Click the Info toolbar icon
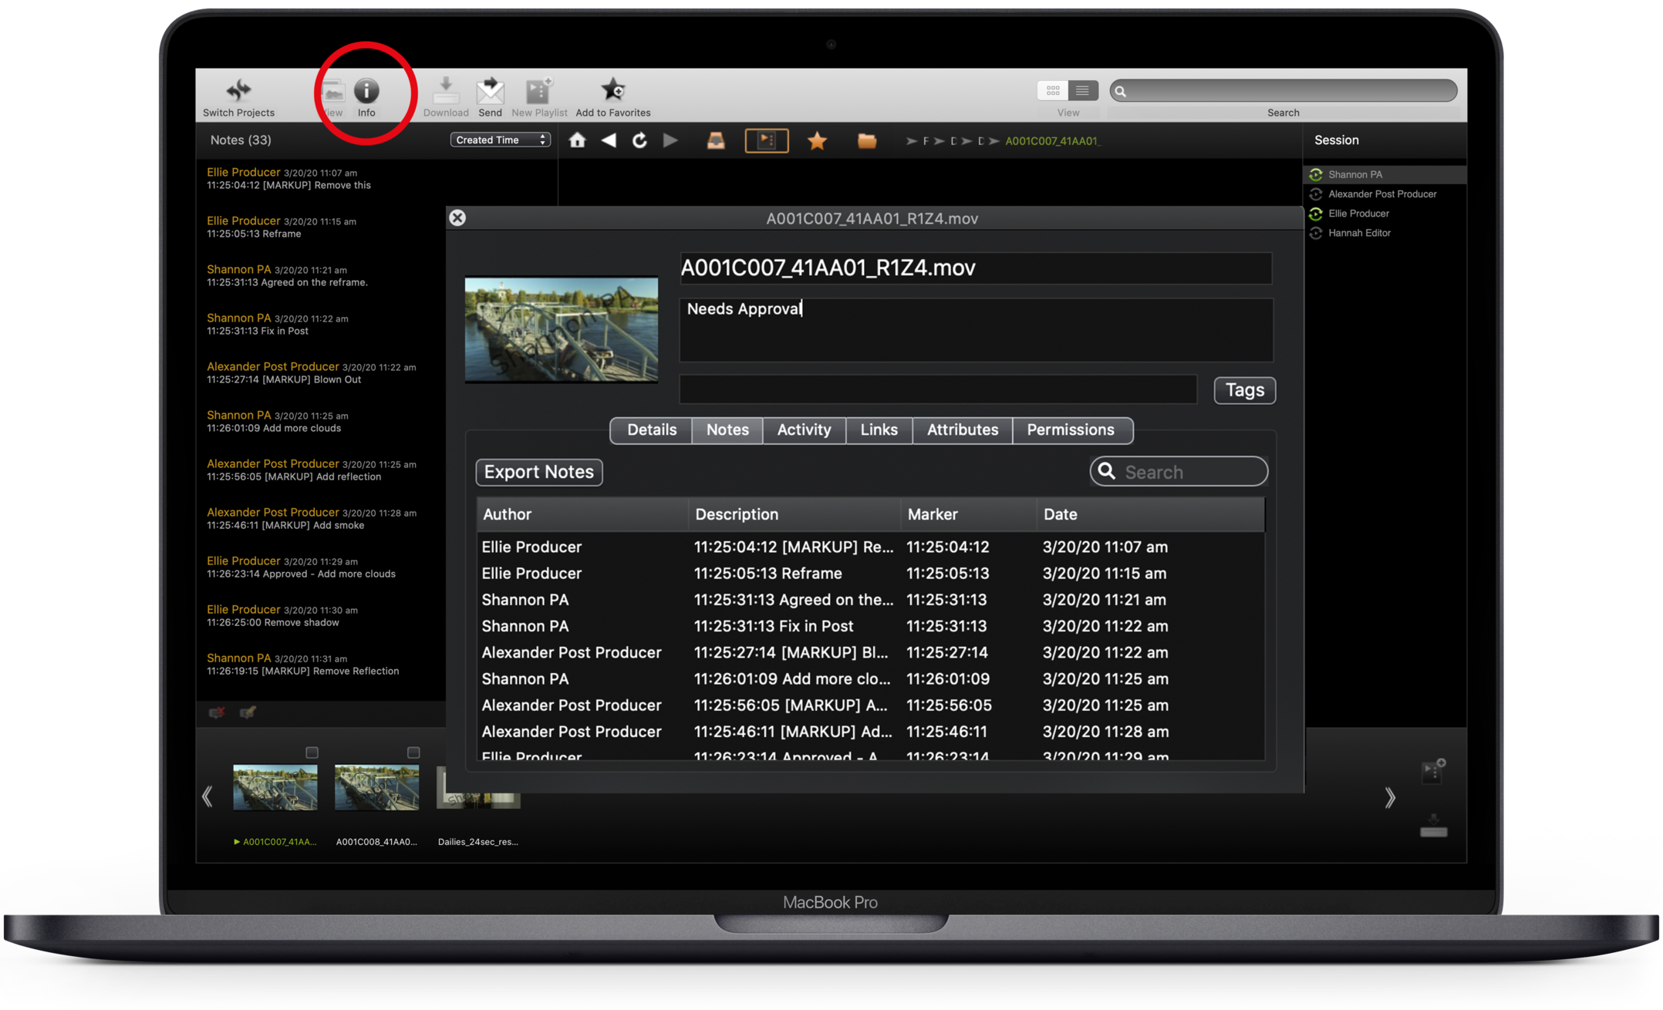Image resolution: width=1663 pixels, height=1010 pixels. pos(366,92)
